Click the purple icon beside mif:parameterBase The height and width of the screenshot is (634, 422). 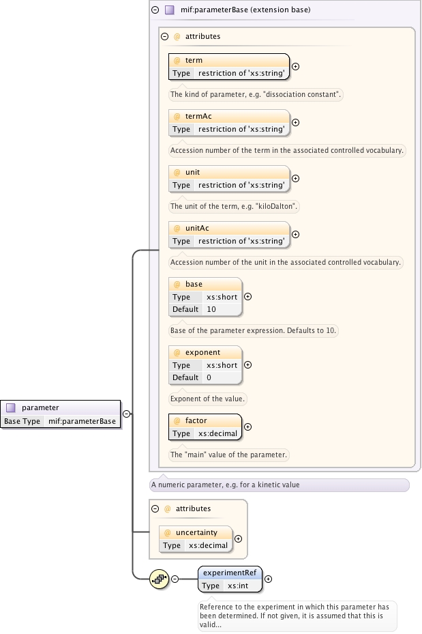tap(170, 10)
